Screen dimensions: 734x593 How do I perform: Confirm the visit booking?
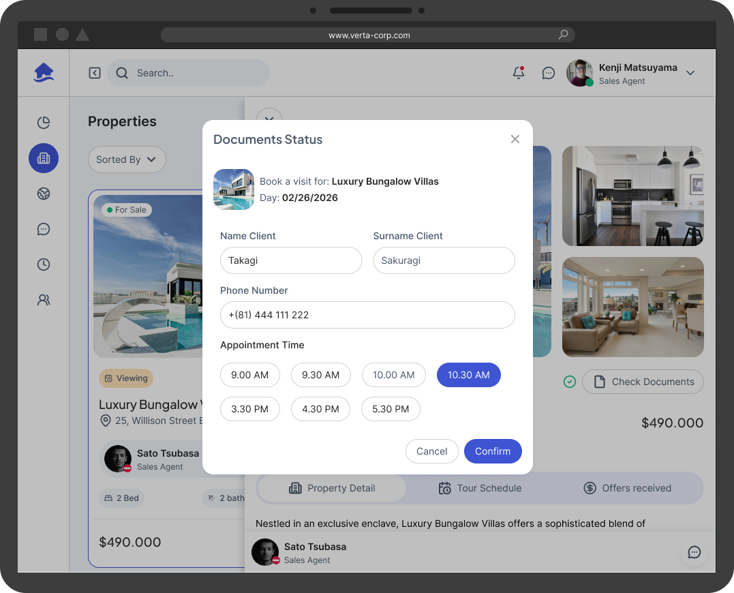pyautogui.click(x=493, y=451)
